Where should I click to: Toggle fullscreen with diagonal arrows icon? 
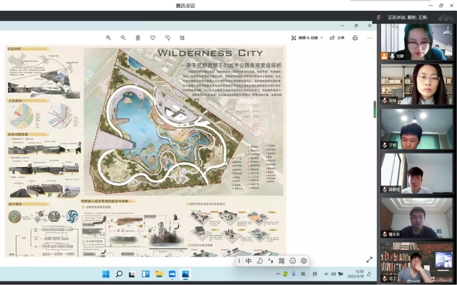(370, 259)
